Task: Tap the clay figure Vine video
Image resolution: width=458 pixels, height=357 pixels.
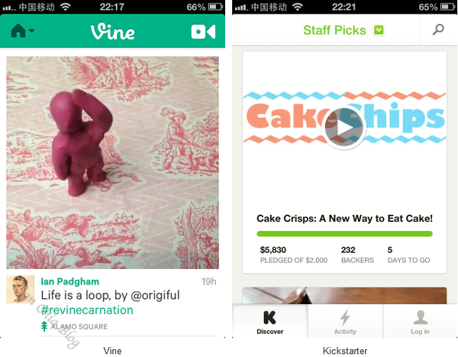Action: [112, 163]
